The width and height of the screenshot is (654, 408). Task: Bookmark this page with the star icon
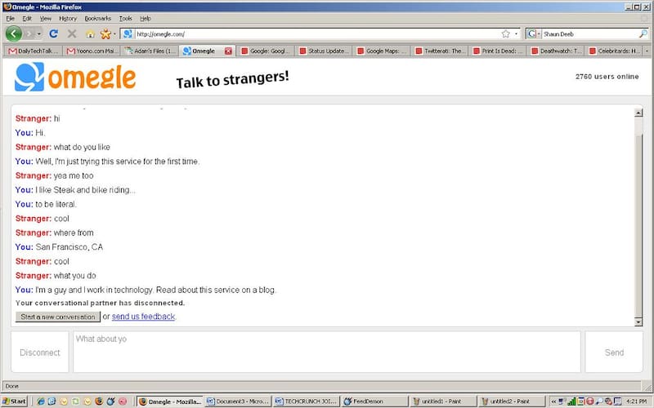coord(505,34)
